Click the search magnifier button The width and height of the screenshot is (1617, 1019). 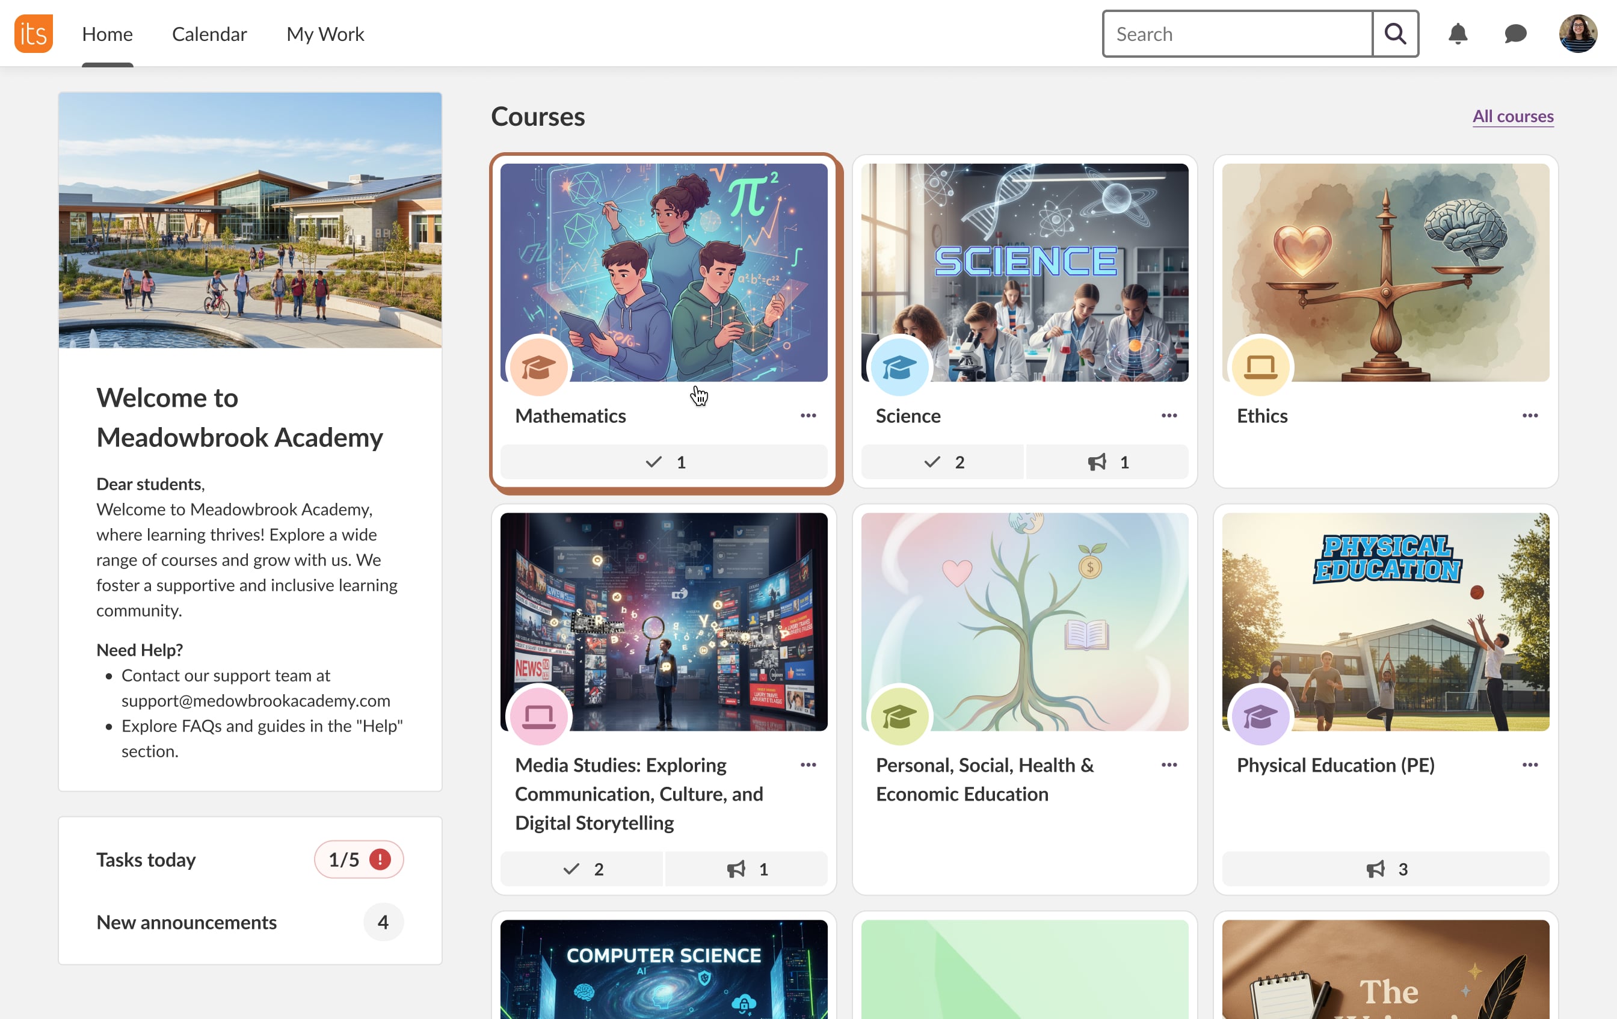[1395, 34]
